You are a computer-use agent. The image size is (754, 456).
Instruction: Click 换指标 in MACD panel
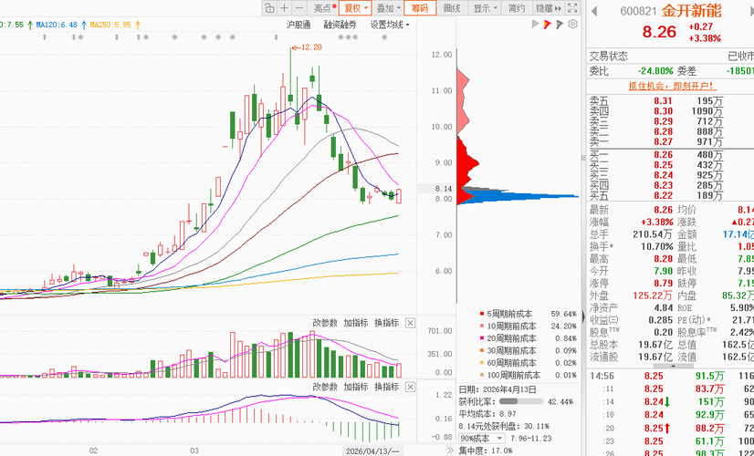387,387
